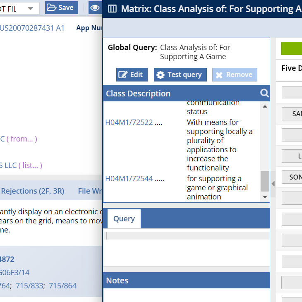Viewport: 302px width, 302px height.
Task: Remove the global query
Action: click(235, 74)
